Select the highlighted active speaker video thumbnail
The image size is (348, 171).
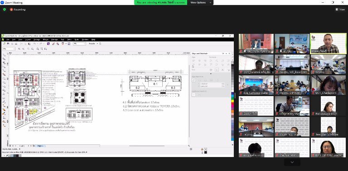click(328, 43)
